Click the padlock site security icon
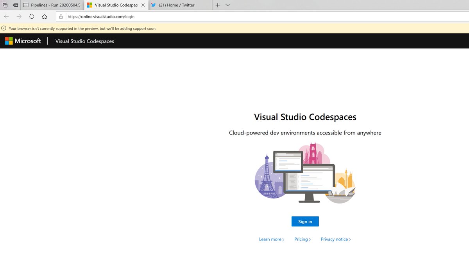The image size is (469, 271). [x=61, y=17]
